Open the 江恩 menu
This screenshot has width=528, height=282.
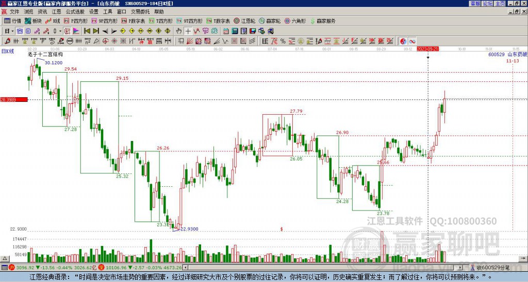click(56, 12)
